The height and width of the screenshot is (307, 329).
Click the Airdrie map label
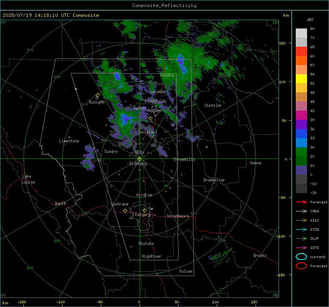point(144,195)
